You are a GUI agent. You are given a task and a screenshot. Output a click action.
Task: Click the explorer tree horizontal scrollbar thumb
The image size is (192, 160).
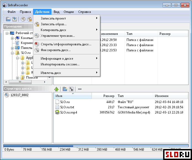pyautogui.click(x=20, y=82)
